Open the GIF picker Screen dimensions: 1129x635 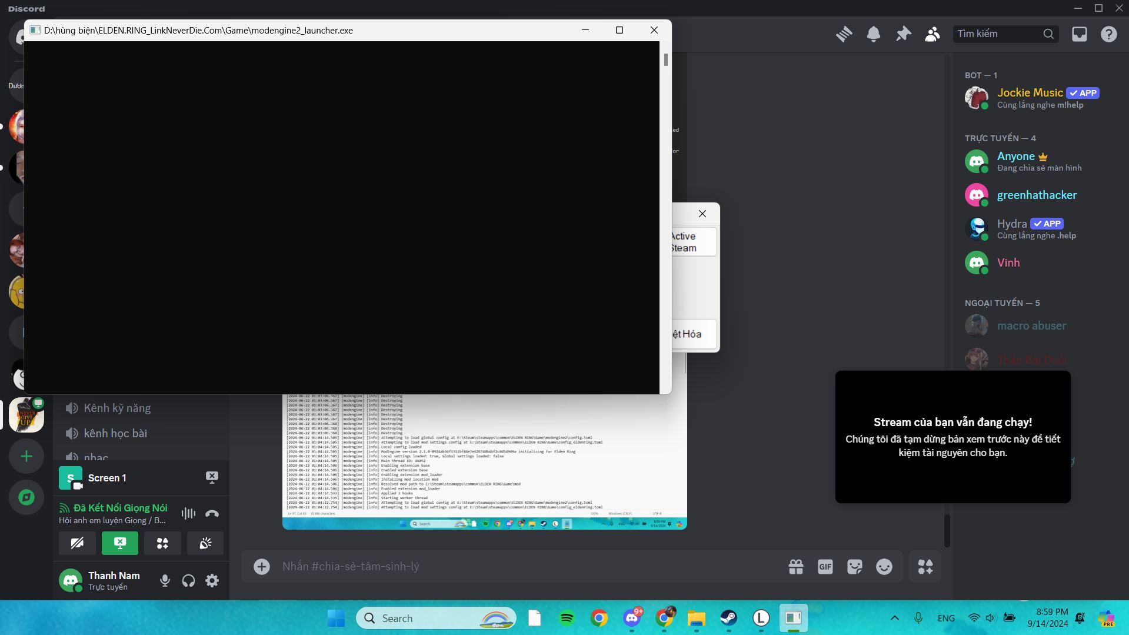(825, 567)
